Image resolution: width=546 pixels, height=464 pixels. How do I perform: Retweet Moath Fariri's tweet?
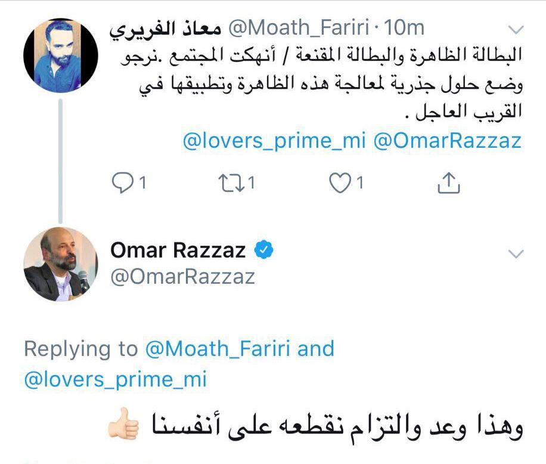pyautogui.click(x=229, y=184)
